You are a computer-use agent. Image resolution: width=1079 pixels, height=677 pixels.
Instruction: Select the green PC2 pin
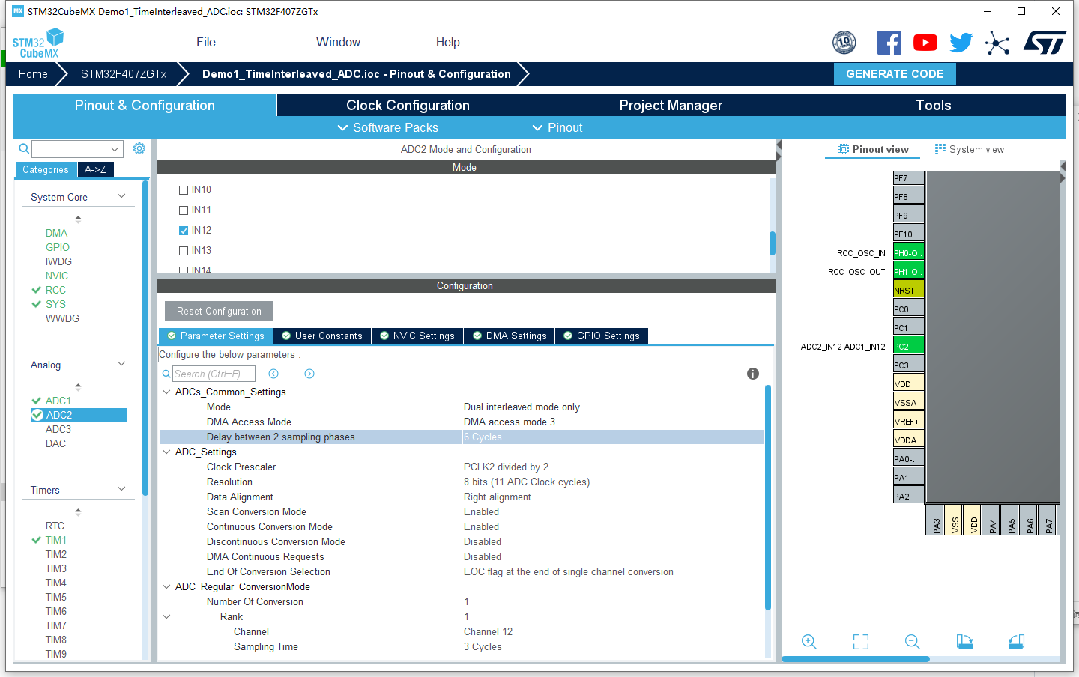click(x=908, y=346)
